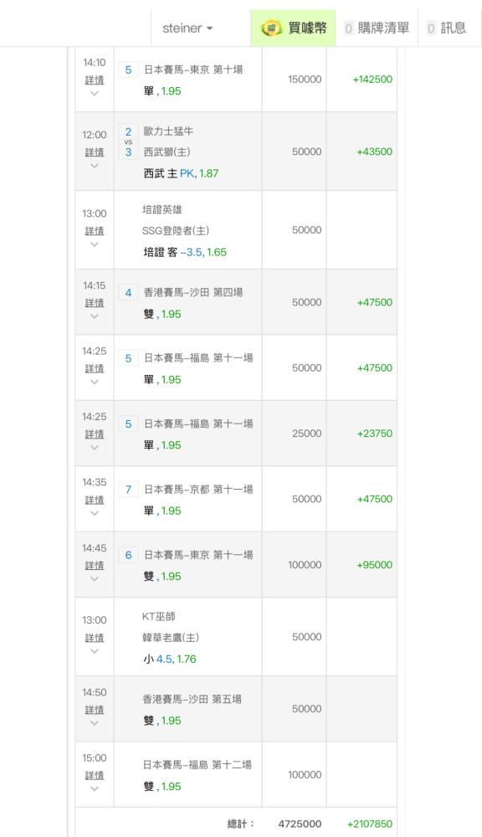Click score 2 badge for 歐力士猛牛
Image resolution: width=482 pixels, height=837 pixels.
[x=128, y=131]
